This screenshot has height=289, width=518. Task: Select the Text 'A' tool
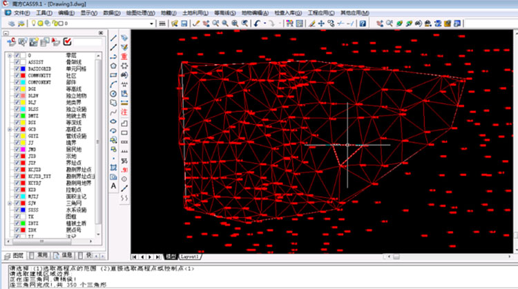[x=113, y=186]
